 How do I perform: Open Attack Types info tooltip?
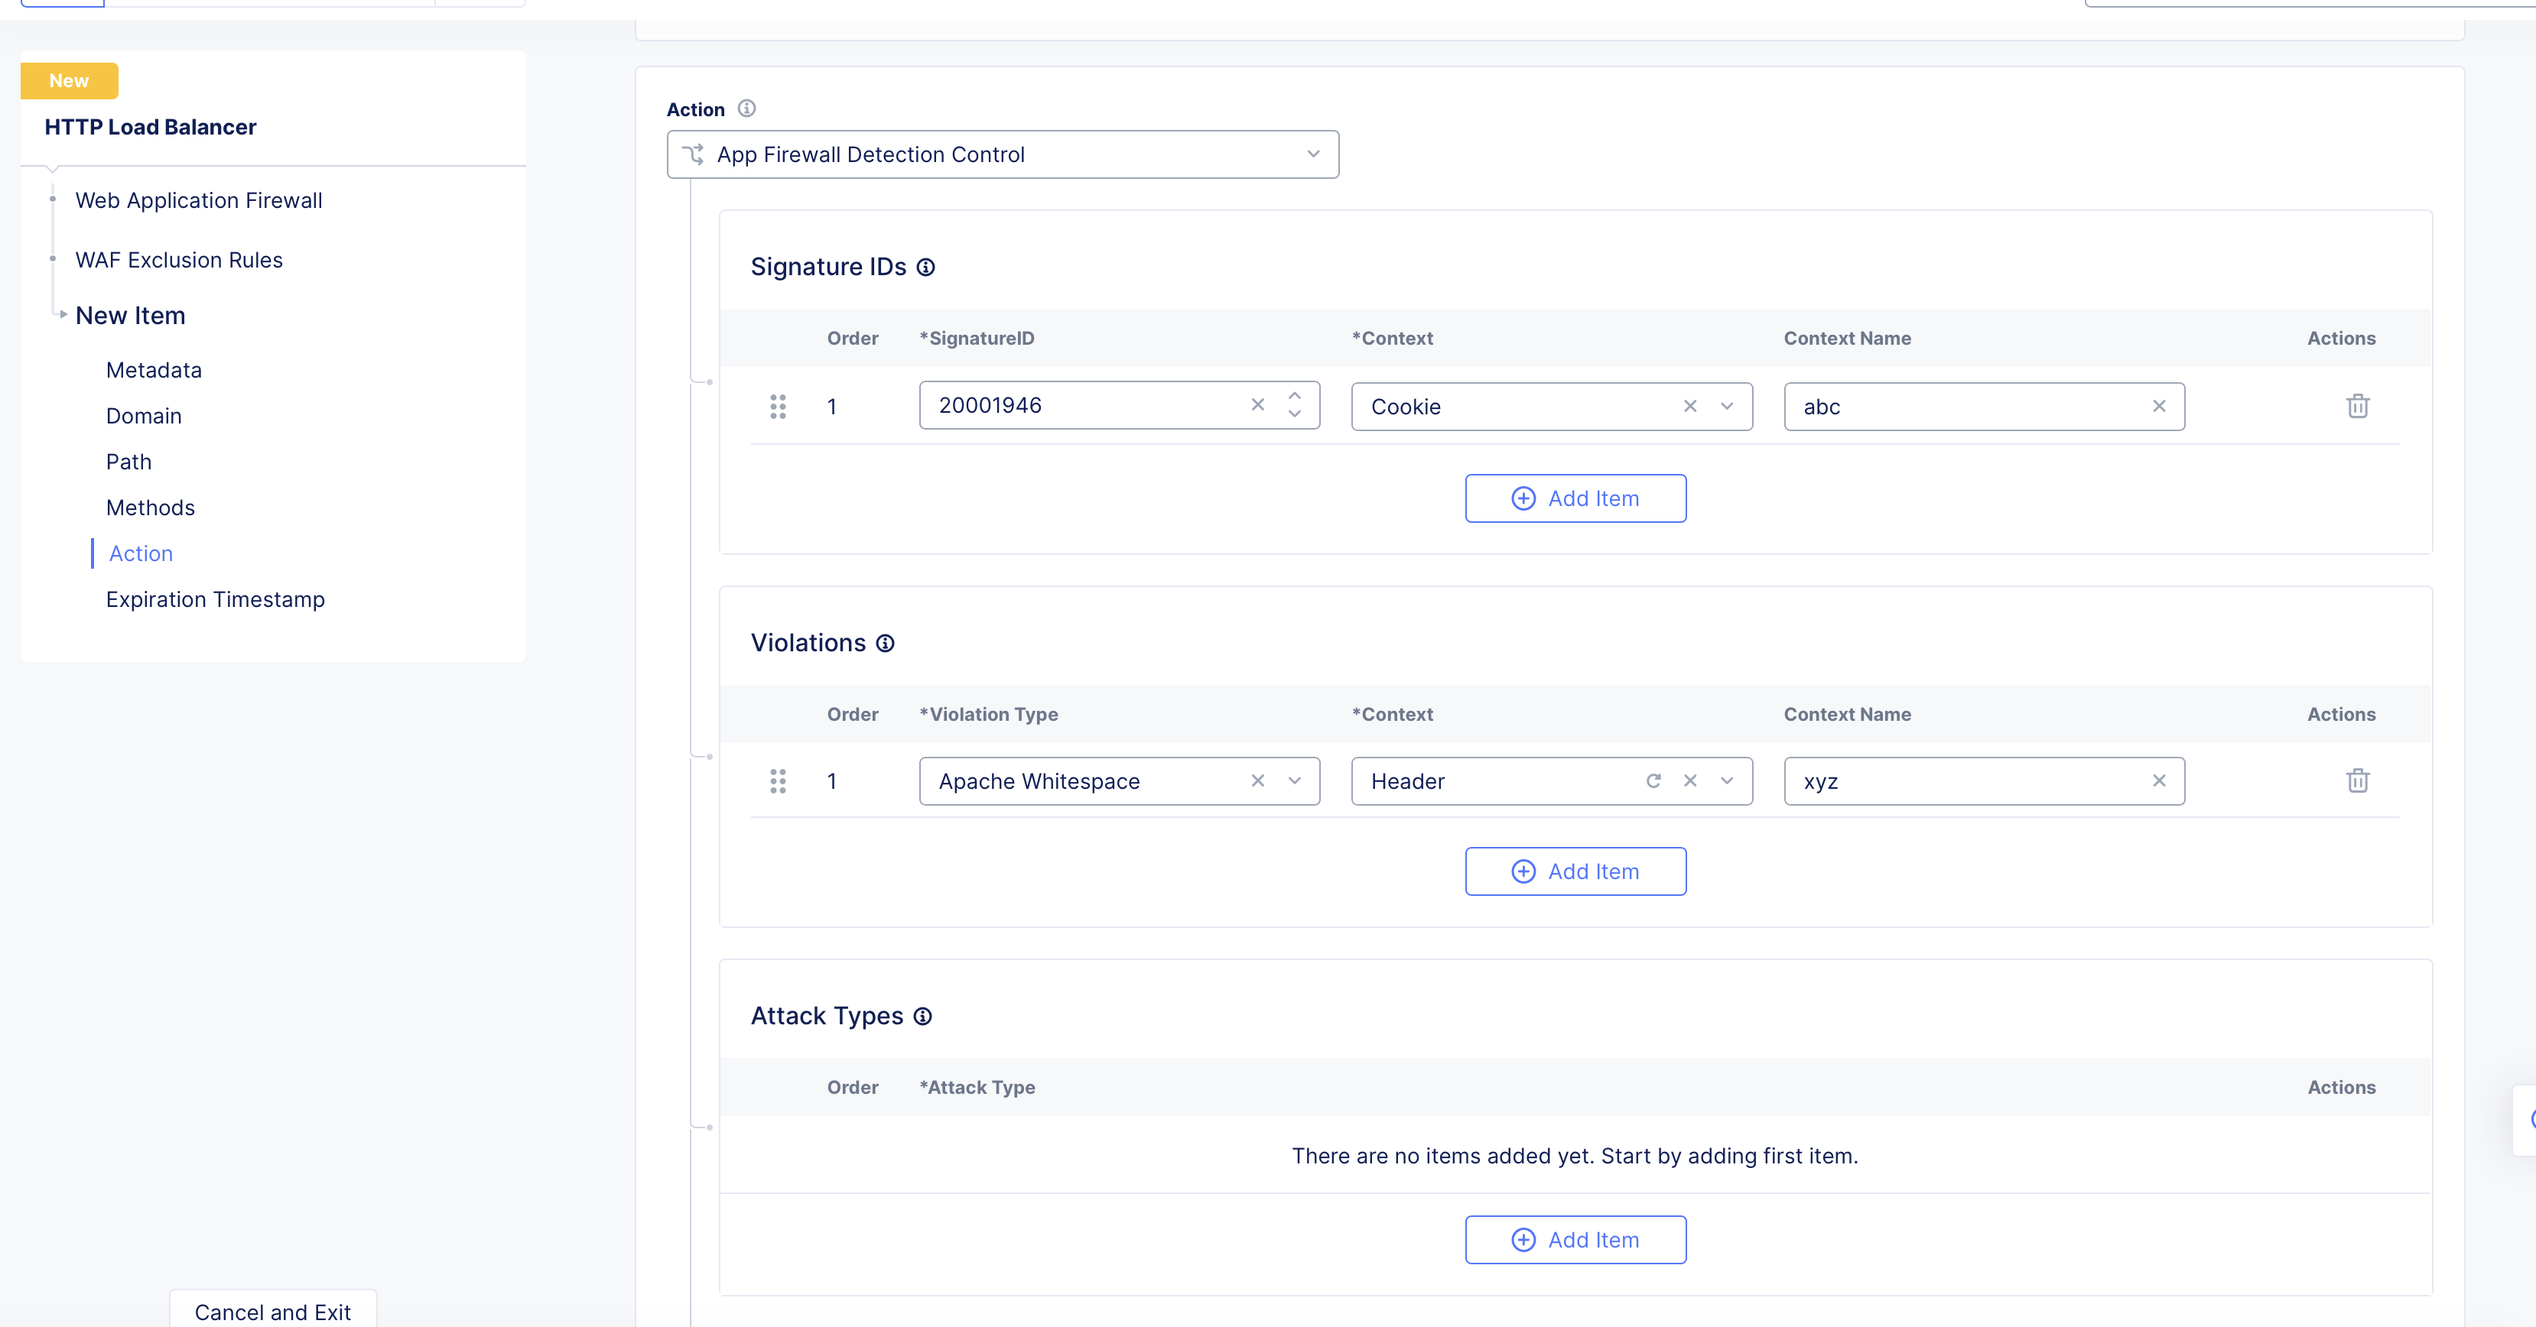(922, 1016)
